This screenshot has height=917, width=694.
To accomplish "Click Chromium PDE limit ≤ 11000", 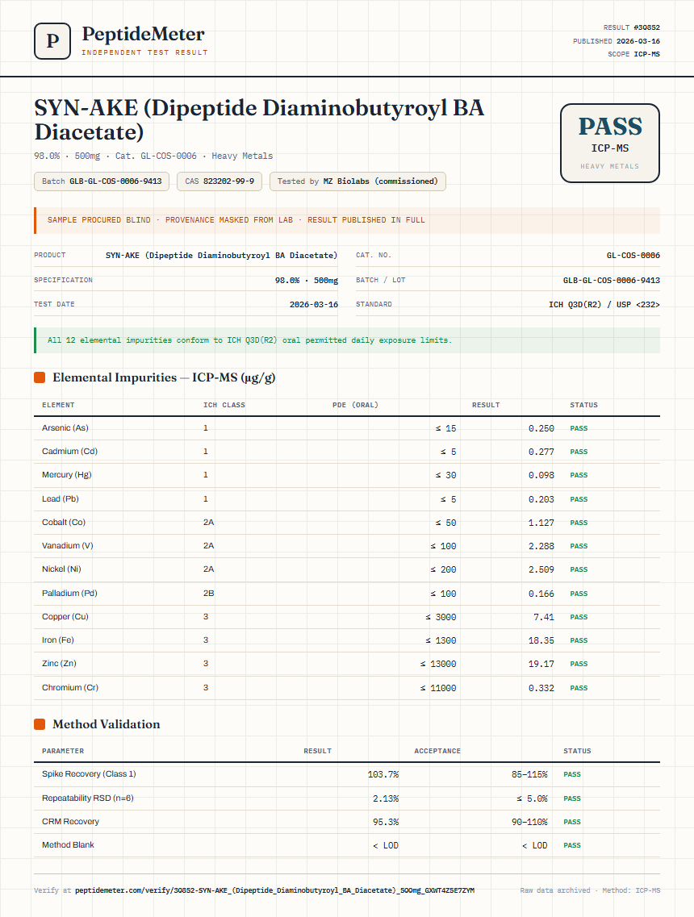I will tap(438, 688).
